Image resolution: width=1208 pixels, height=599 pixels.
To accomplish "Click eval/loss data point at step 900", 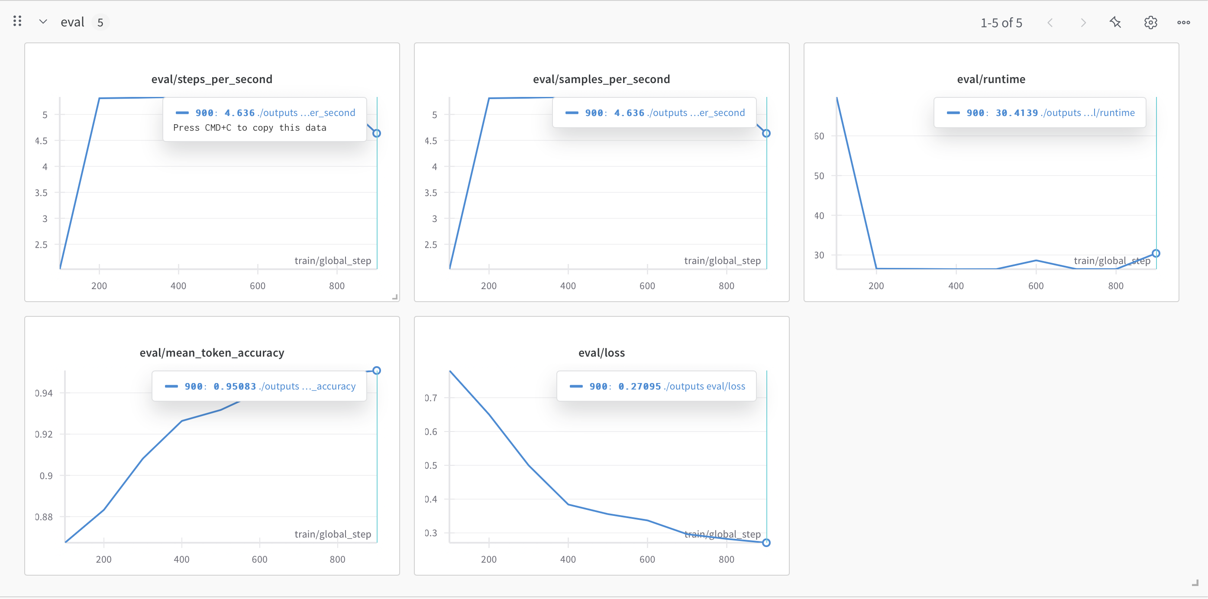I will (766, 543).
